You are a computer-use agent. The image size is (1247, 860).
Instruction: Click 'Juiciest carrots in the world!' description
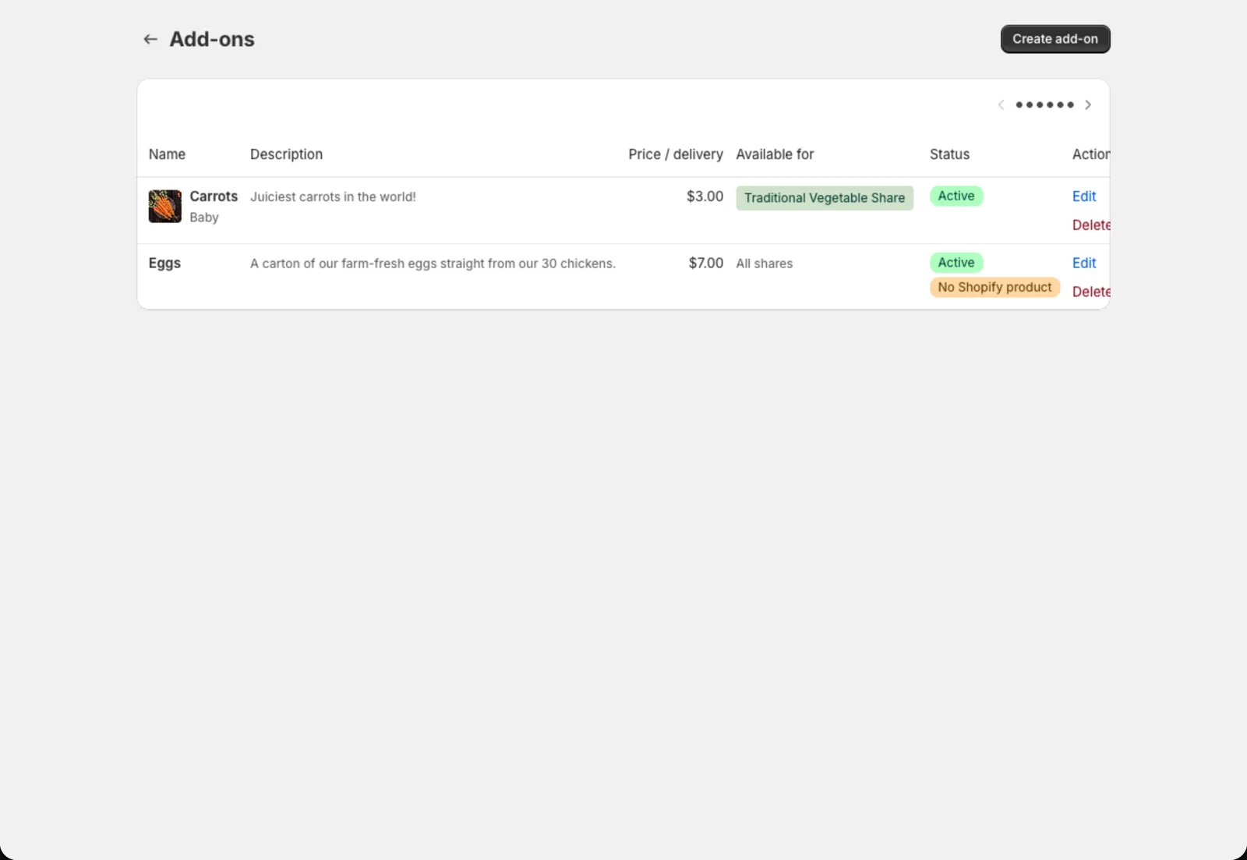pos(333,196)
